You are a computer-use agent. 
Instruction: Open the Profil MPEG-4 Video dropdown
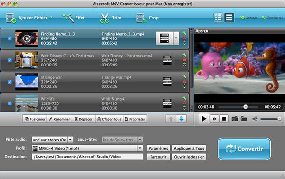point(87,148)
